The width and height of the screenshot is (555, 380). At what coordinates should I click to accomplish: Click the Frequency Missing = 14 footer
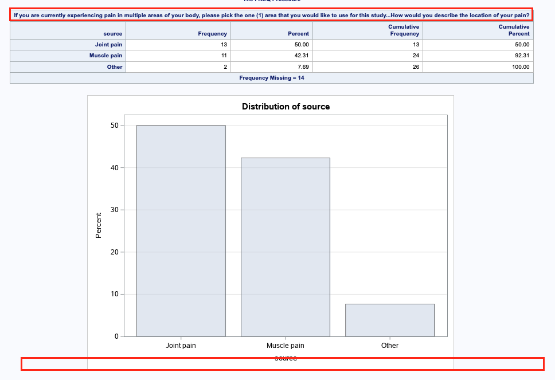tap(272, 77)
